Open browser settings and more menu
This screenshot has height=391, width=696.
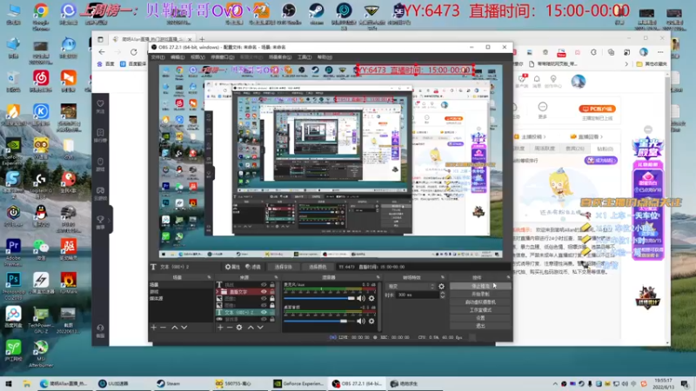(660, 52)
